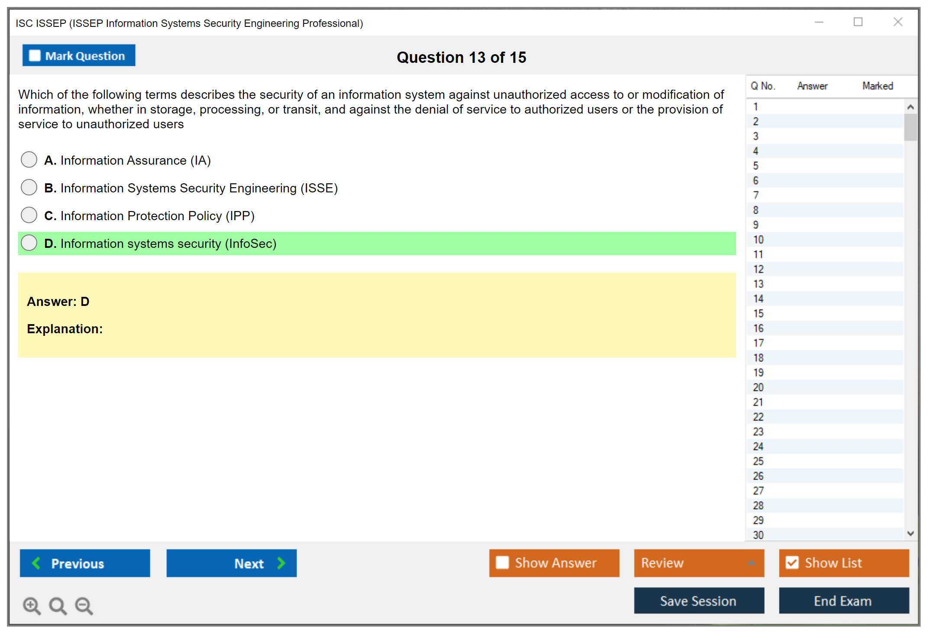Click the question list scrollbar thumb

point(910,127)
